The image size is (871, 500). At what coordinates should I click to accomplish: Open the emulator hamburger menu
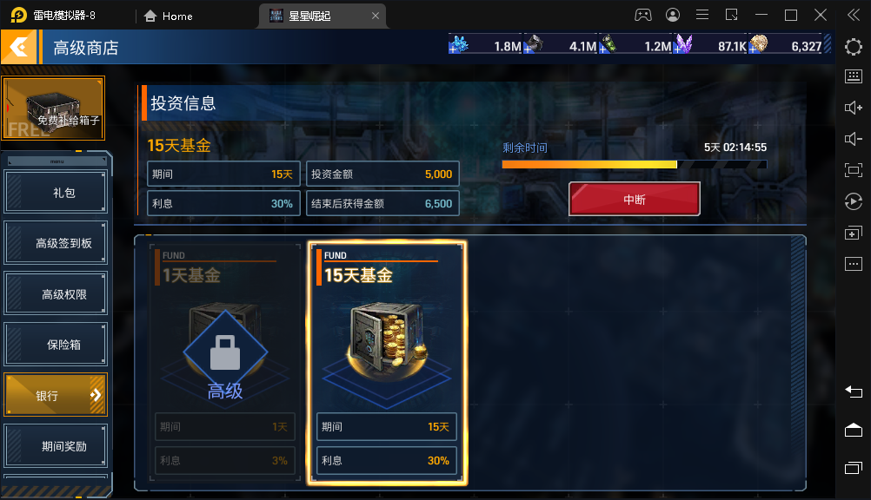click(x=702, y=15)
